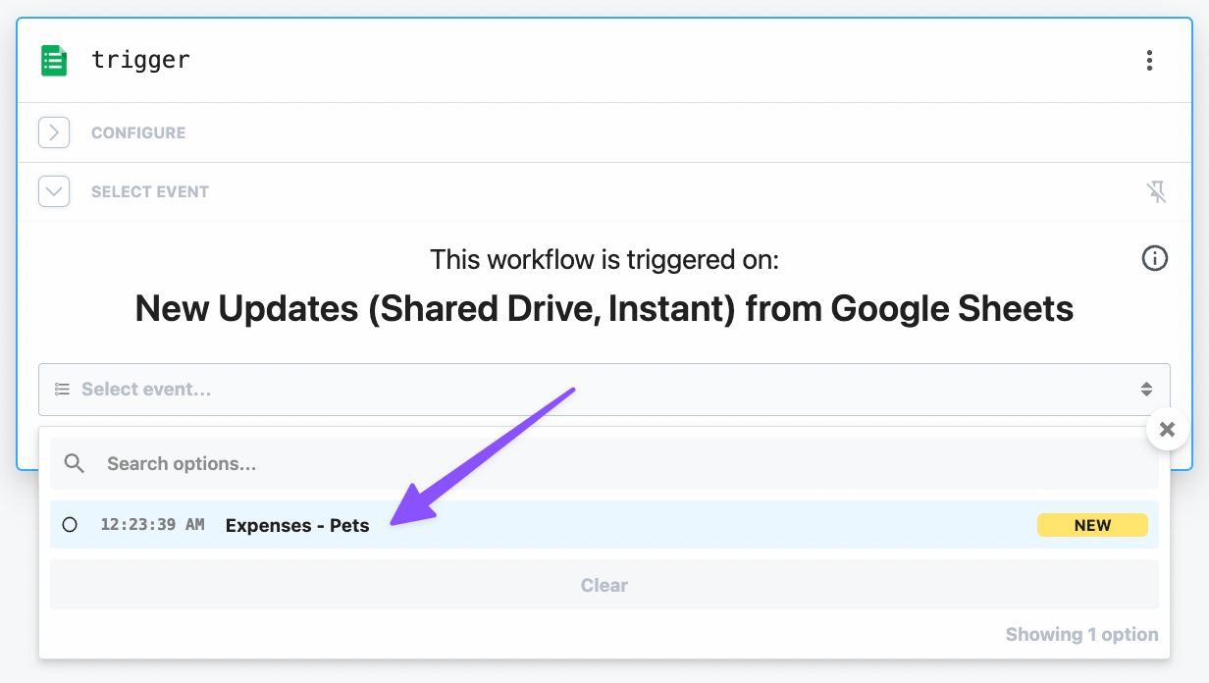Open the Select event dropdown field
The width and height of the screenshot is (1209, 683).
point(604,390)
